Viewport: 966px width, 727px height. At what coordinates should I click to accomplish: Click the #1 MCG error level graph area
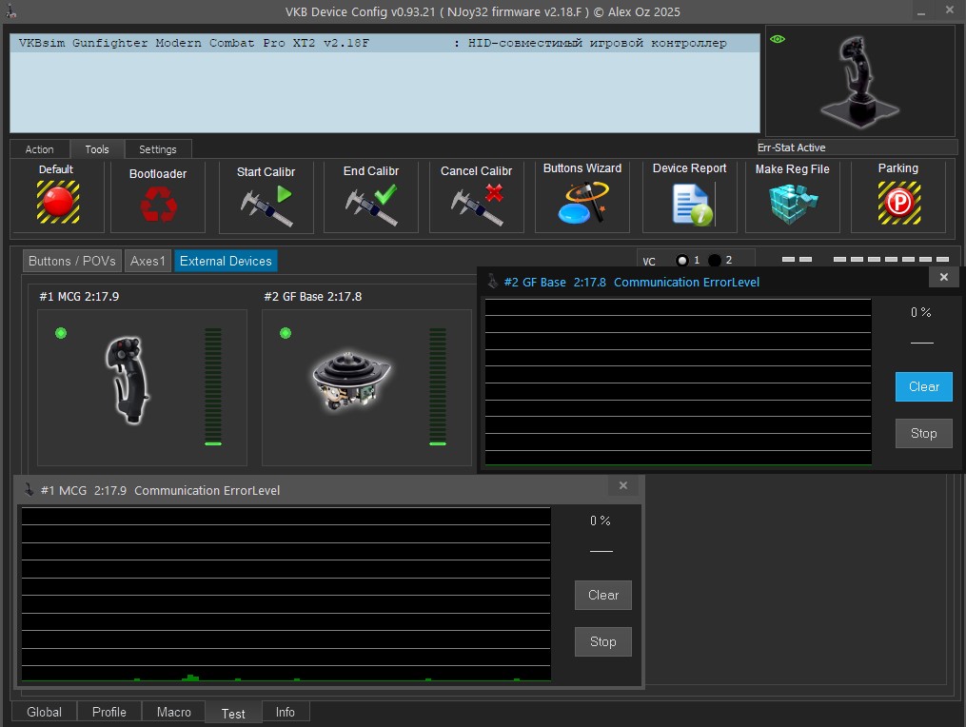tap(286, 594)
